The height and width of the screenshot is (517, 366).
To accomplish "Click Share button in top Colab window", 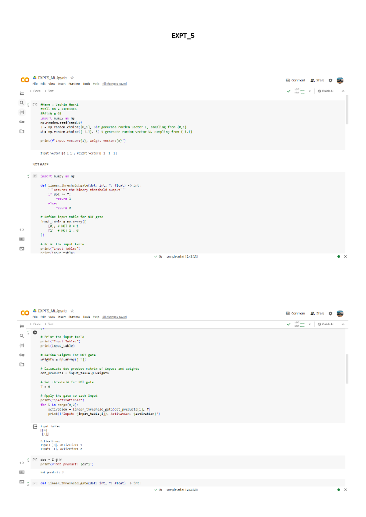I will pyautogui.click(x=317, y=80).
